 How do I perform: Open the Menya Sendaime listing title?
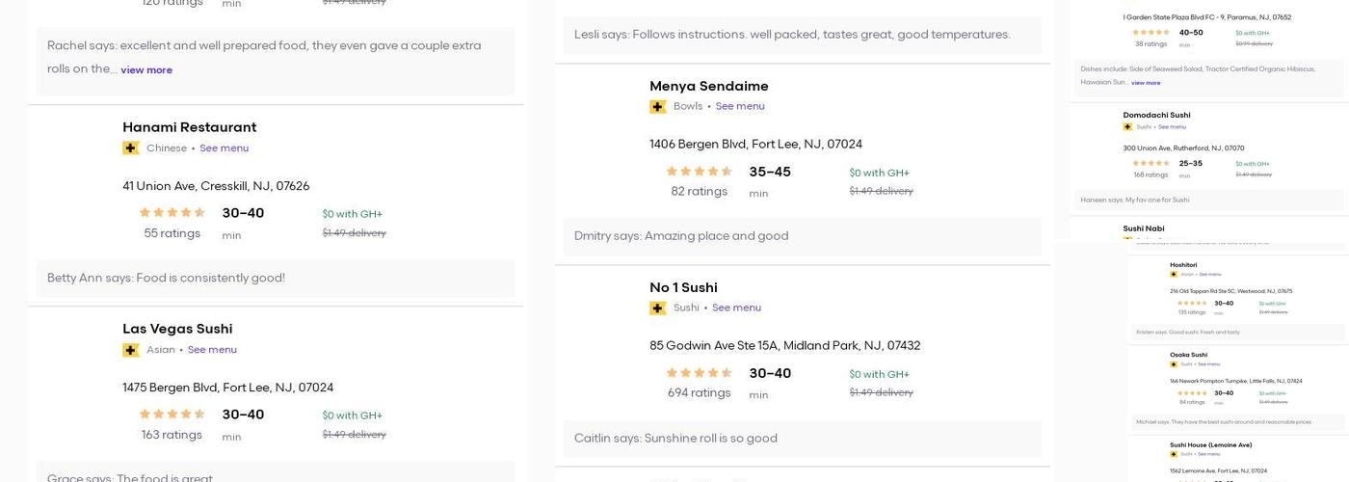coord(709,86)
